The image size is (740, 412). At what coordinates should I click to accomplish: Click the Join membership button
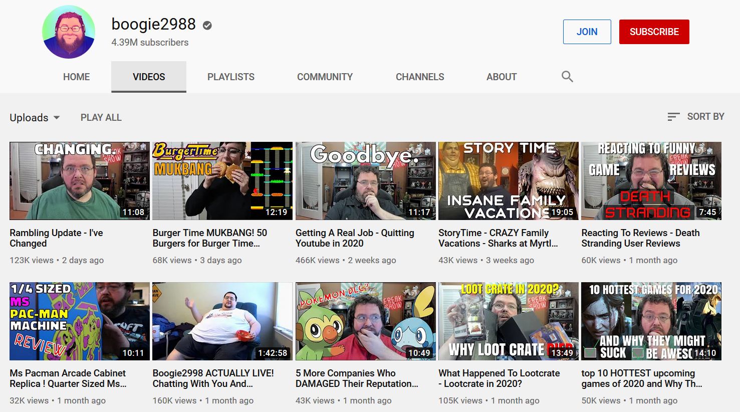587,32
